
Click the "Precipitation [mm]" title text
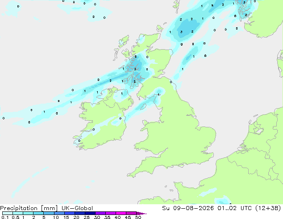29,208
